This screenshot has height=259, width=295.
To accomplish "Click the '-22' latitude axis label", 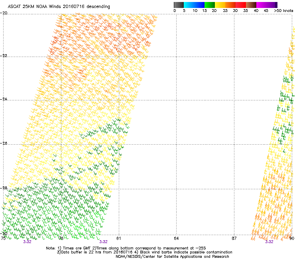I will point(4,56).
